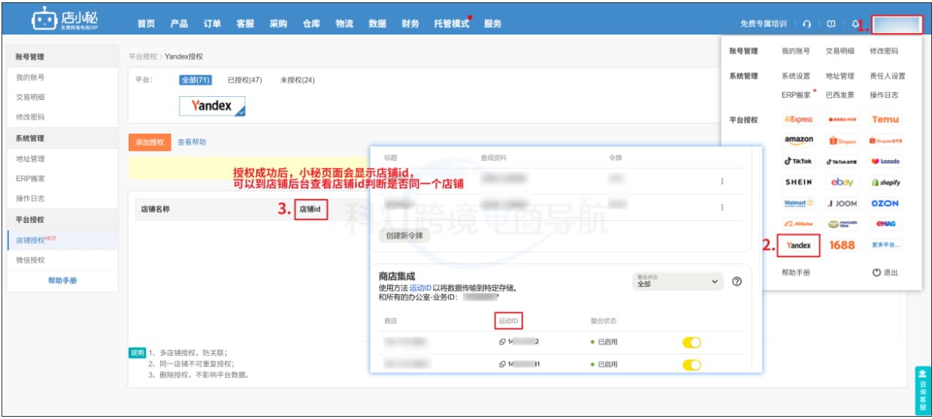
Task: Select the Lazada platform logo
Action: pyautogui.click(x=885, y=161)
